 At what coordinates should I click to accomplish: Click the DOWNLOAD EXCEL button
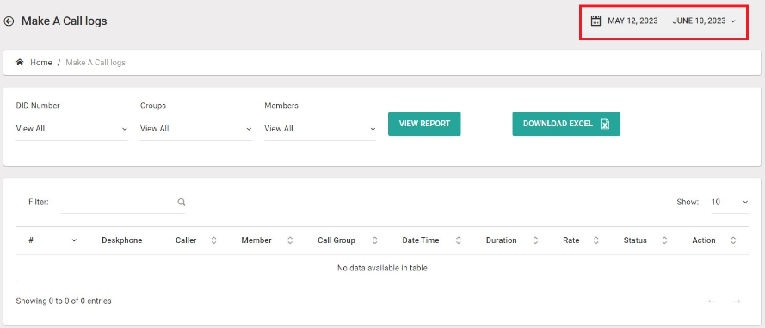coord(566,124)
